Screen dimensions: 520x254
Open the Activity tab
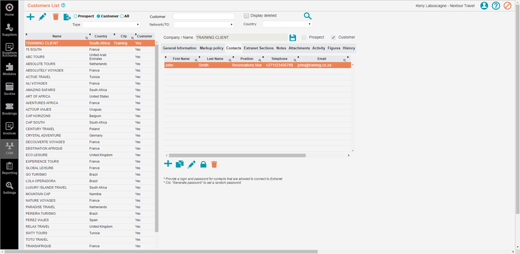point(319,48)
